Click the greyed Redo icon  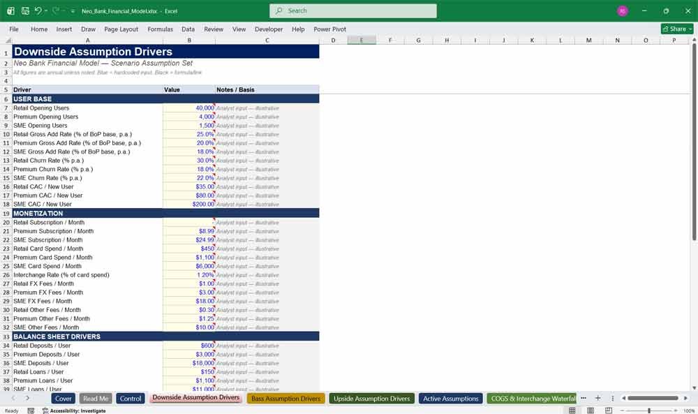pyautogui.click(x=56, y=10)
